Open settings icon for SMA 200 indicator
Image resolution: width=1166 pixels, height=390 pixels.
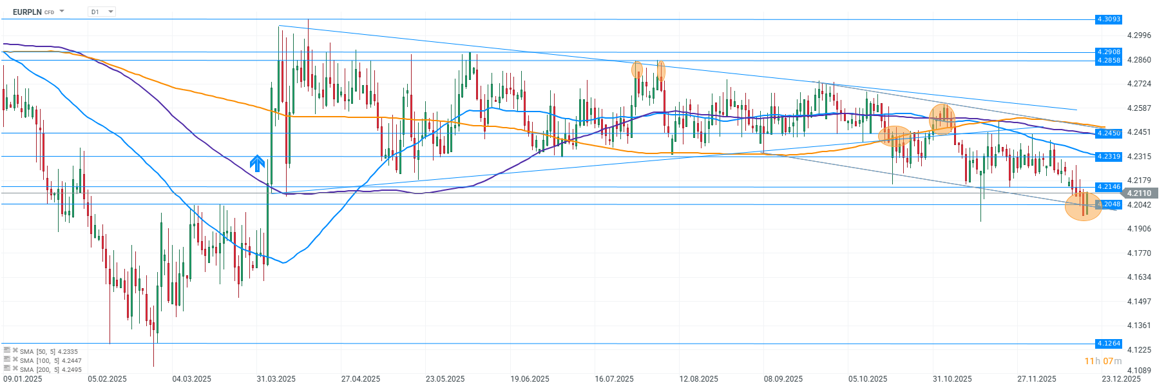point(7,368)
